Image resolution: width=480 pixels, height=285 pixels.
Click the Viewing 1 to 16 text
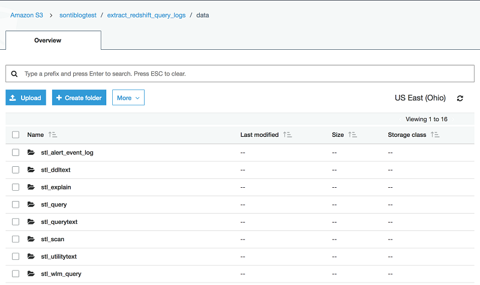click(427, 119)
